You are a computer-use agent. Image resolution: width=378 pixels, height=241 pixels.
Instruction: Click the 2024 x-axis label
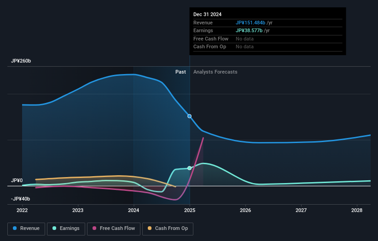pyautogui.click(x=134, y=210)
